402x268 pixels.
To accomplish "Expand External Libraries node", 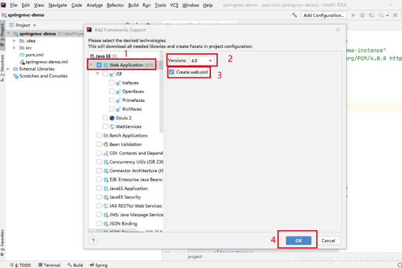I will click(8, 69).
